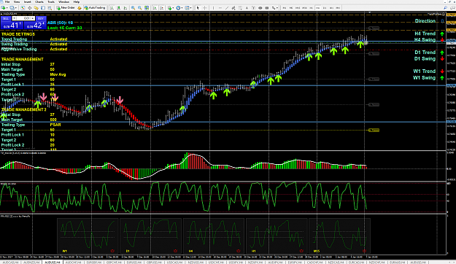Show the Data Window icon
The width and height of the screenshot is (456, 264).
point(29,8)
